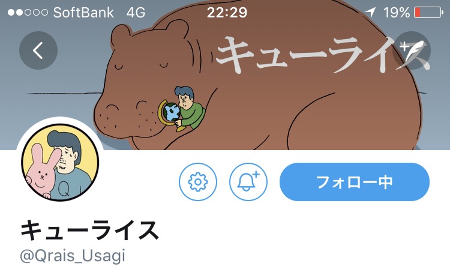Enable notifications with the bell icon

[248, 182]
